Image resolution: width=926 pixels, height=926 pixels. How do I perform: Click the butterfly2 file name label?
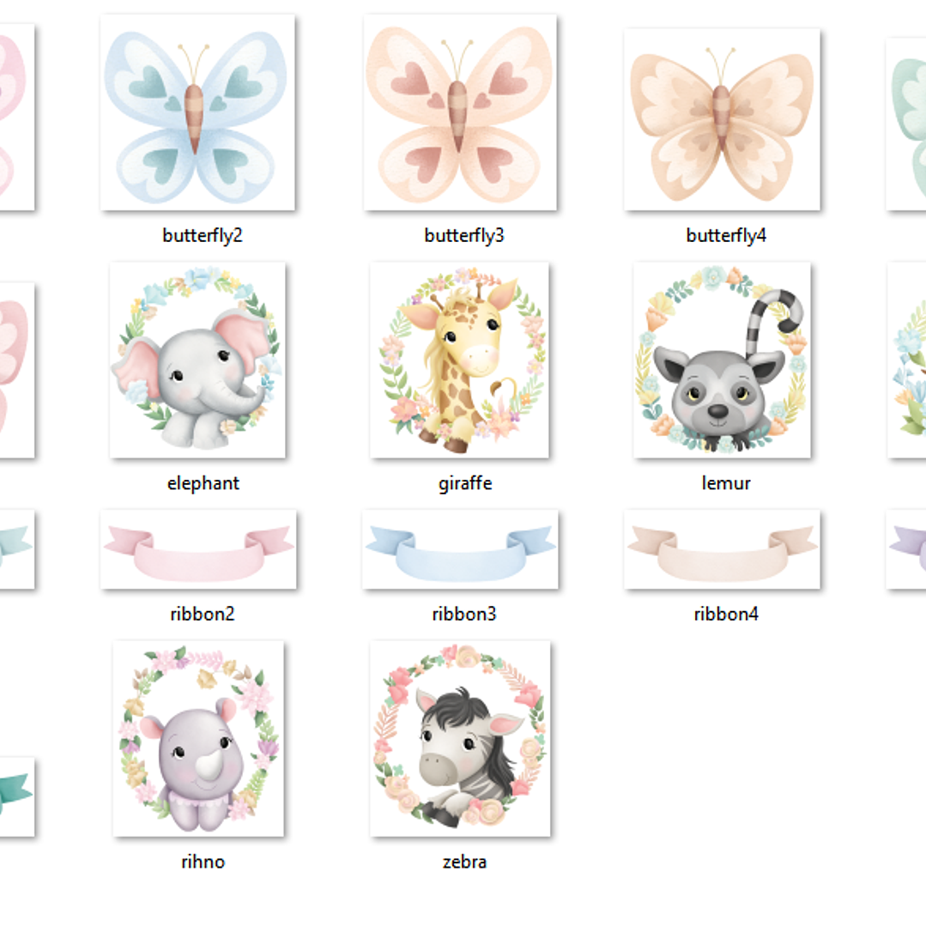pyautogui.click(x=203, y=236)
